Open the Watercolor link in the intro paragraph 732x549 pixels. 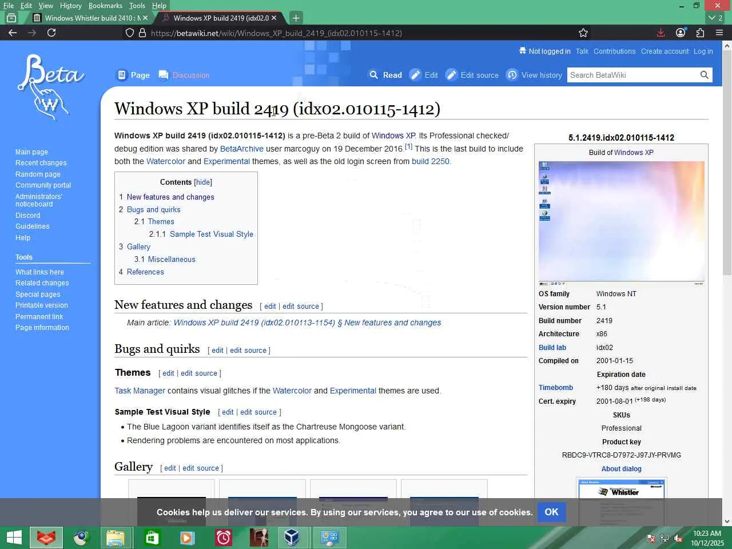[x=166, y=161]
